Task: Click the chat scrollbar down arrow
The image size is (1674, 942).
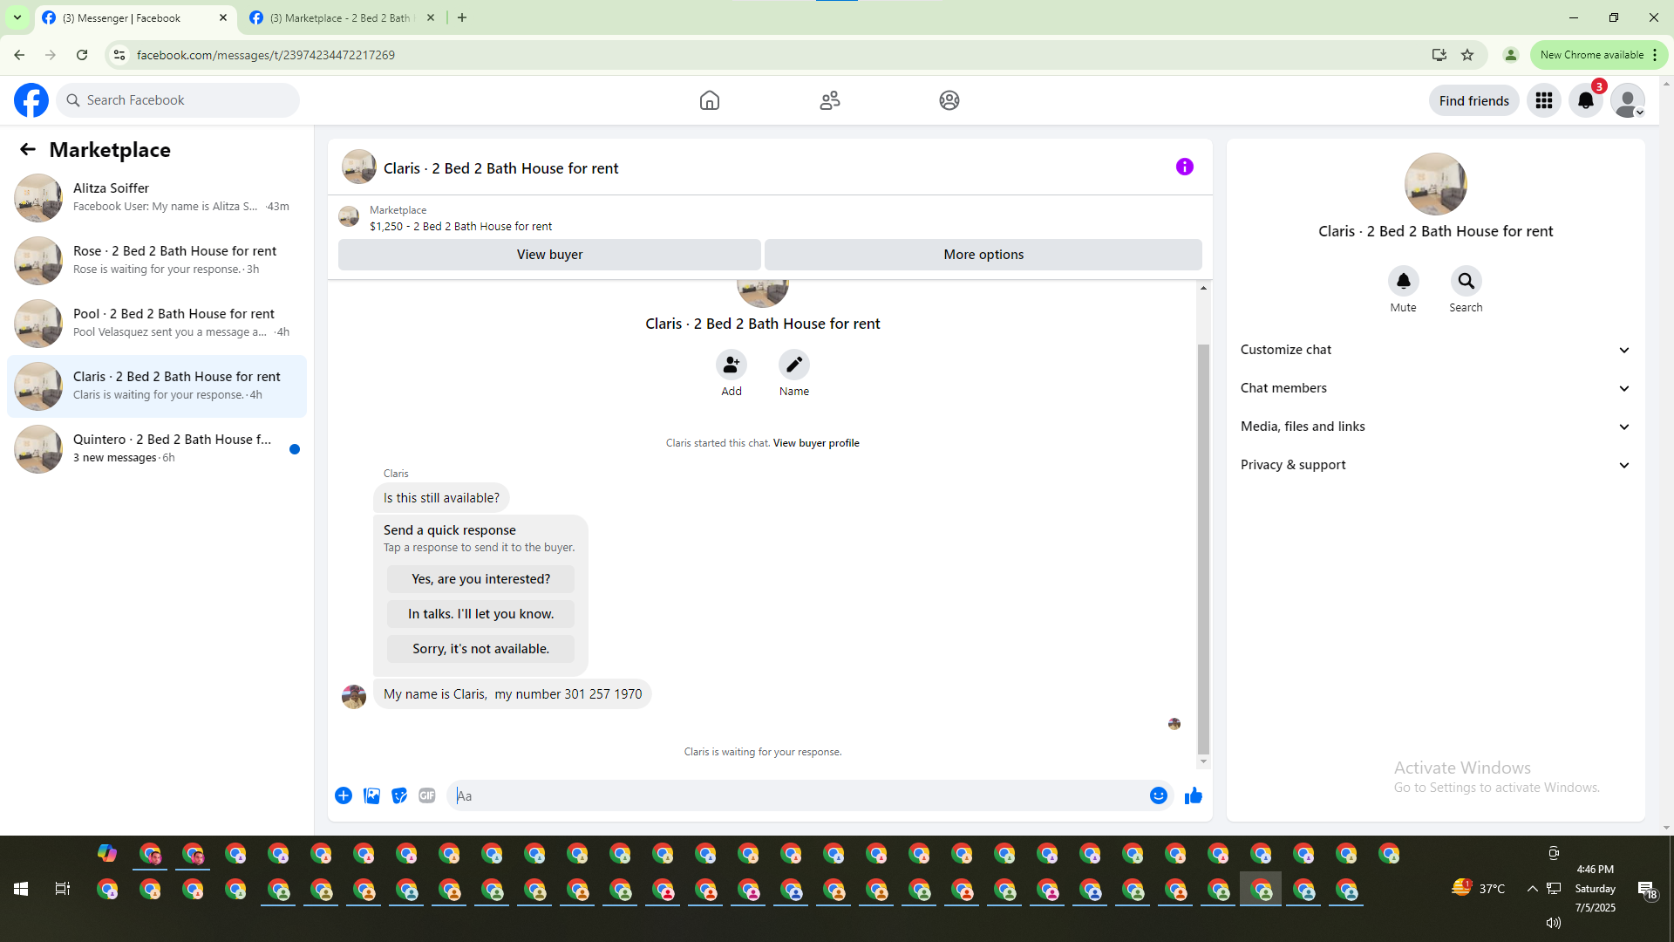Action: (1203, 761)
